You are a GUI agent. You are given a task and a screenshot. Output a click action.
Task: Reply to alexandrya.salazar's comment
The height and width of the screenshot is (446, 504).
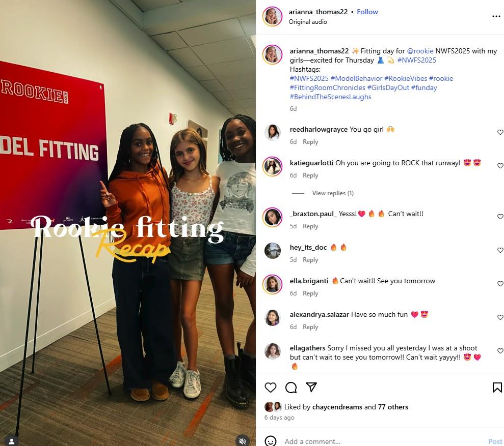pos(310,327)
